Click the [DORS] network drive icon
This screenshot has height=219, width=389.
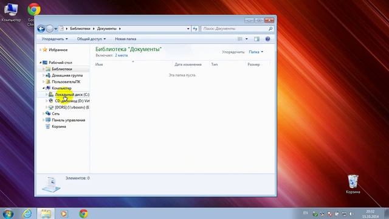[51, 107]
